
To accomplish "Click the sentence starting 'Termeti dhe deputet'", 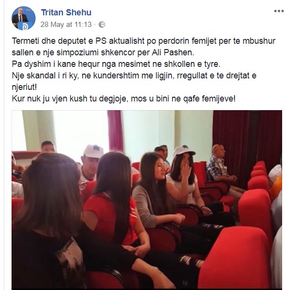I will tap(143, 47).
